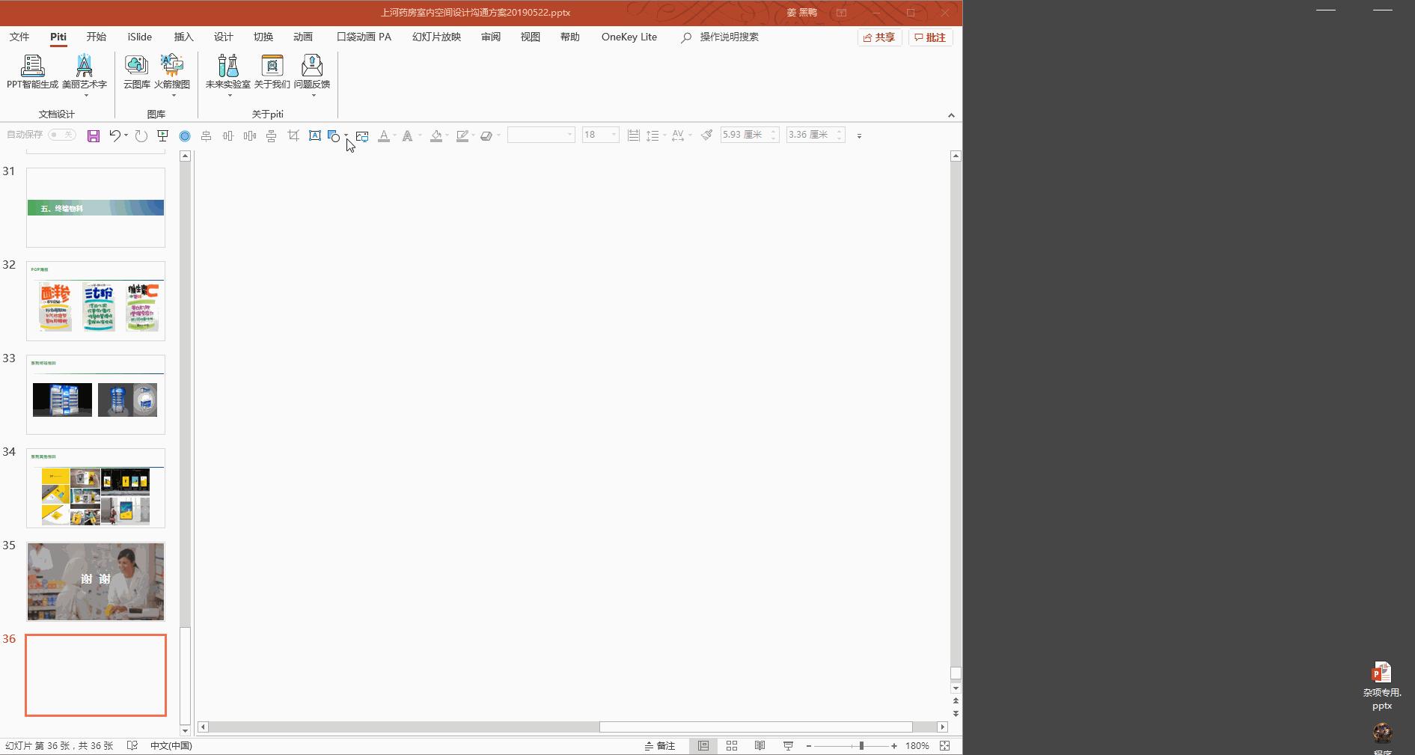Apply shape fill bucket icon
Screen dimensions: 1415x755
tap(436, 135)
